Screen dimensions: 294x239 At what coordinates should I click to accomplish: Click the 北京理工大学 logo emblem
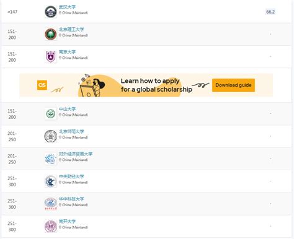pos(51,34)
